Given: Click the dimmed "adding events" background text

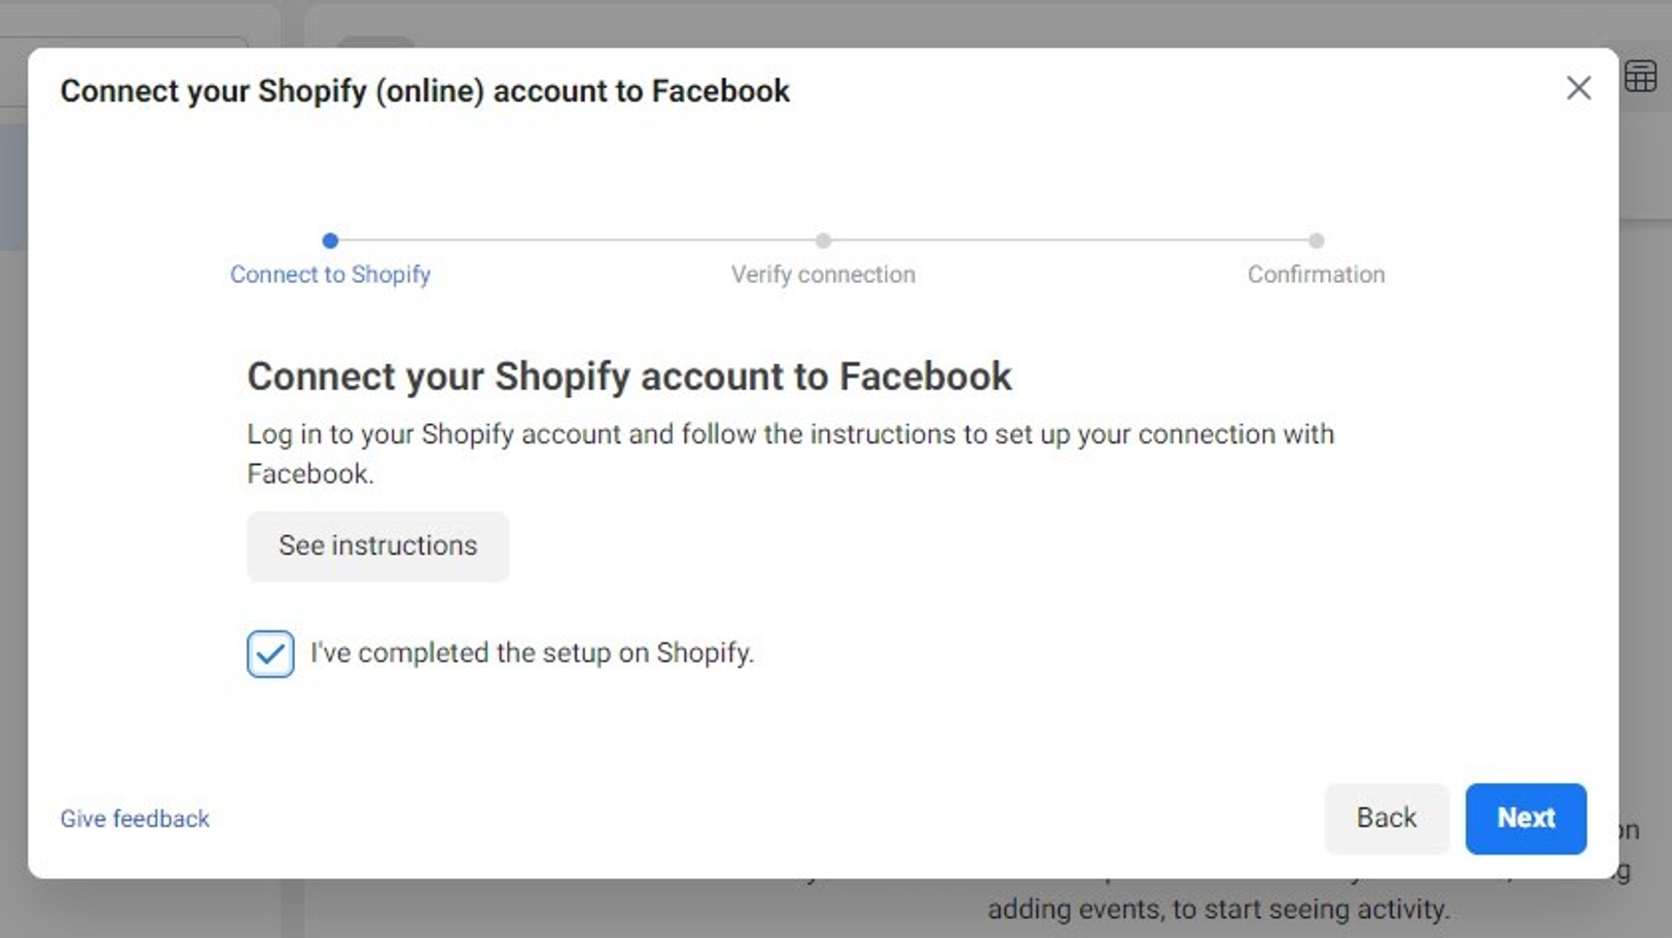Looking at the screenshot, I should point(1218,910).
